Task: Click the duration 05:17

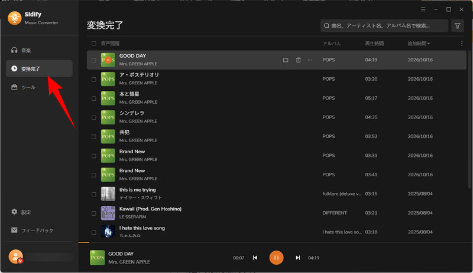Action: tap(371, 98)
